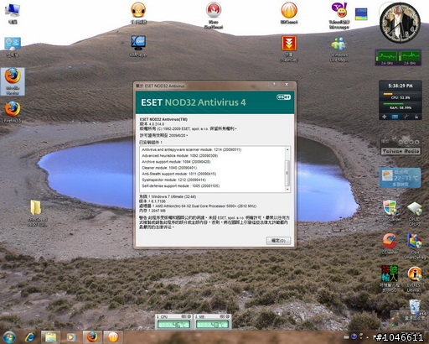Select the 'Cleaner module: 1040' row
Screen dimensions: 429x344
[x=169, y=168]
